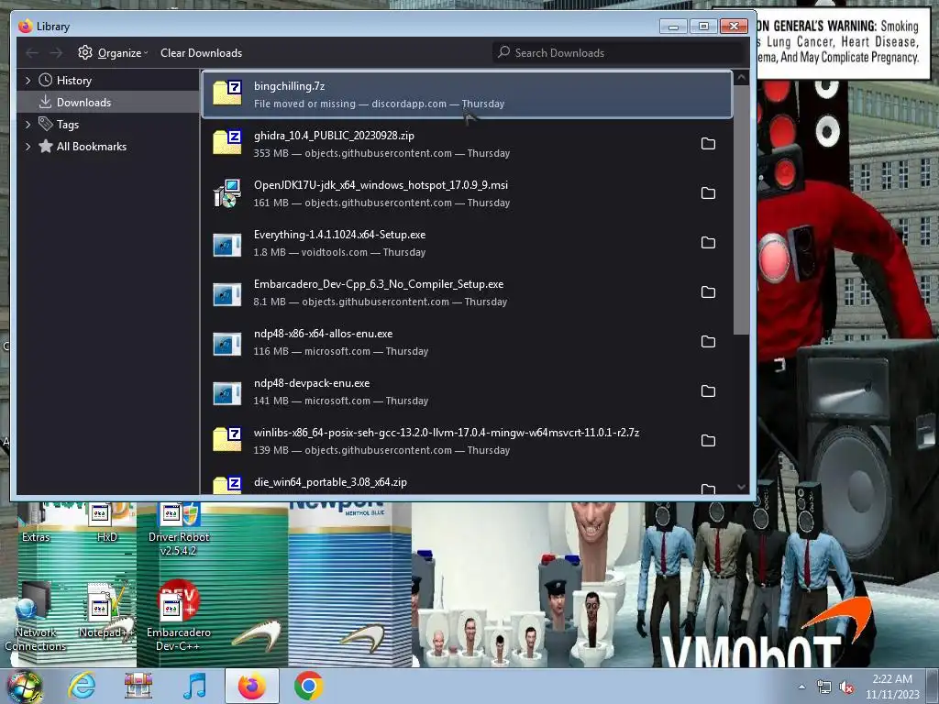Click scrollbar up arrow in downloads list

[741, 78]
